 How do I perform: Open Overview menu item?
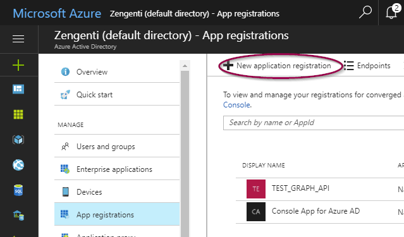pyautogui.click(x=117, y=72)
